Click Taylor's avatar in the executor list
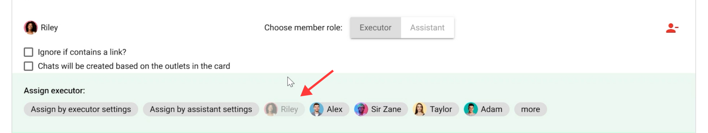This screenshot has width=708, height=133. pos(420,109)
